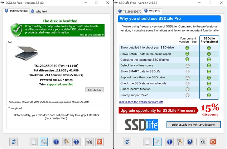This screenshot has width=227, height=149.
Task: Click the SSD drive picture in Info
Action: [x=27, y=53]
